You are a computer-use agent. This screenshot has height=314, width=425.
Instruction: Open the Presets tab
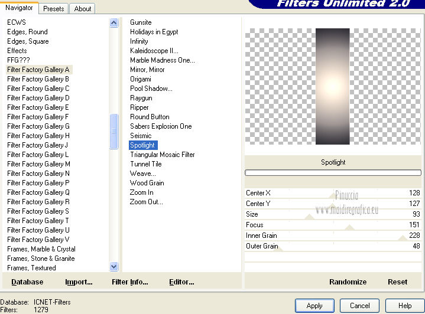click(54, 9)
